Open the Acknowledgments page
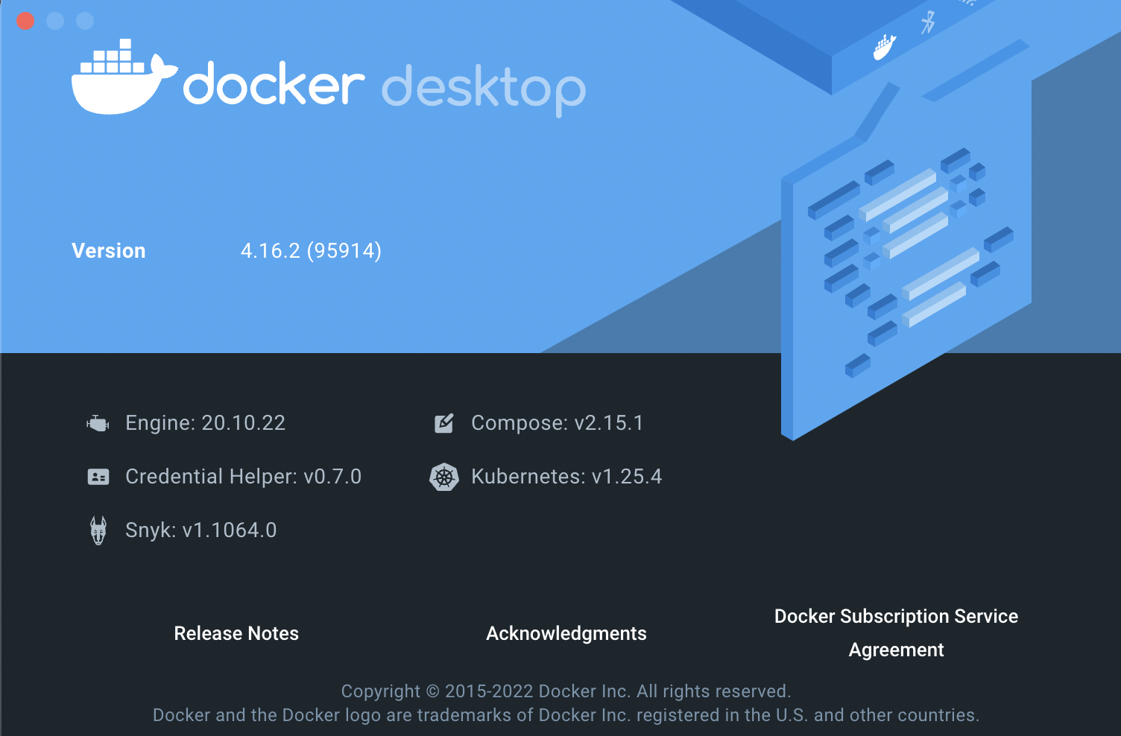 566,633
